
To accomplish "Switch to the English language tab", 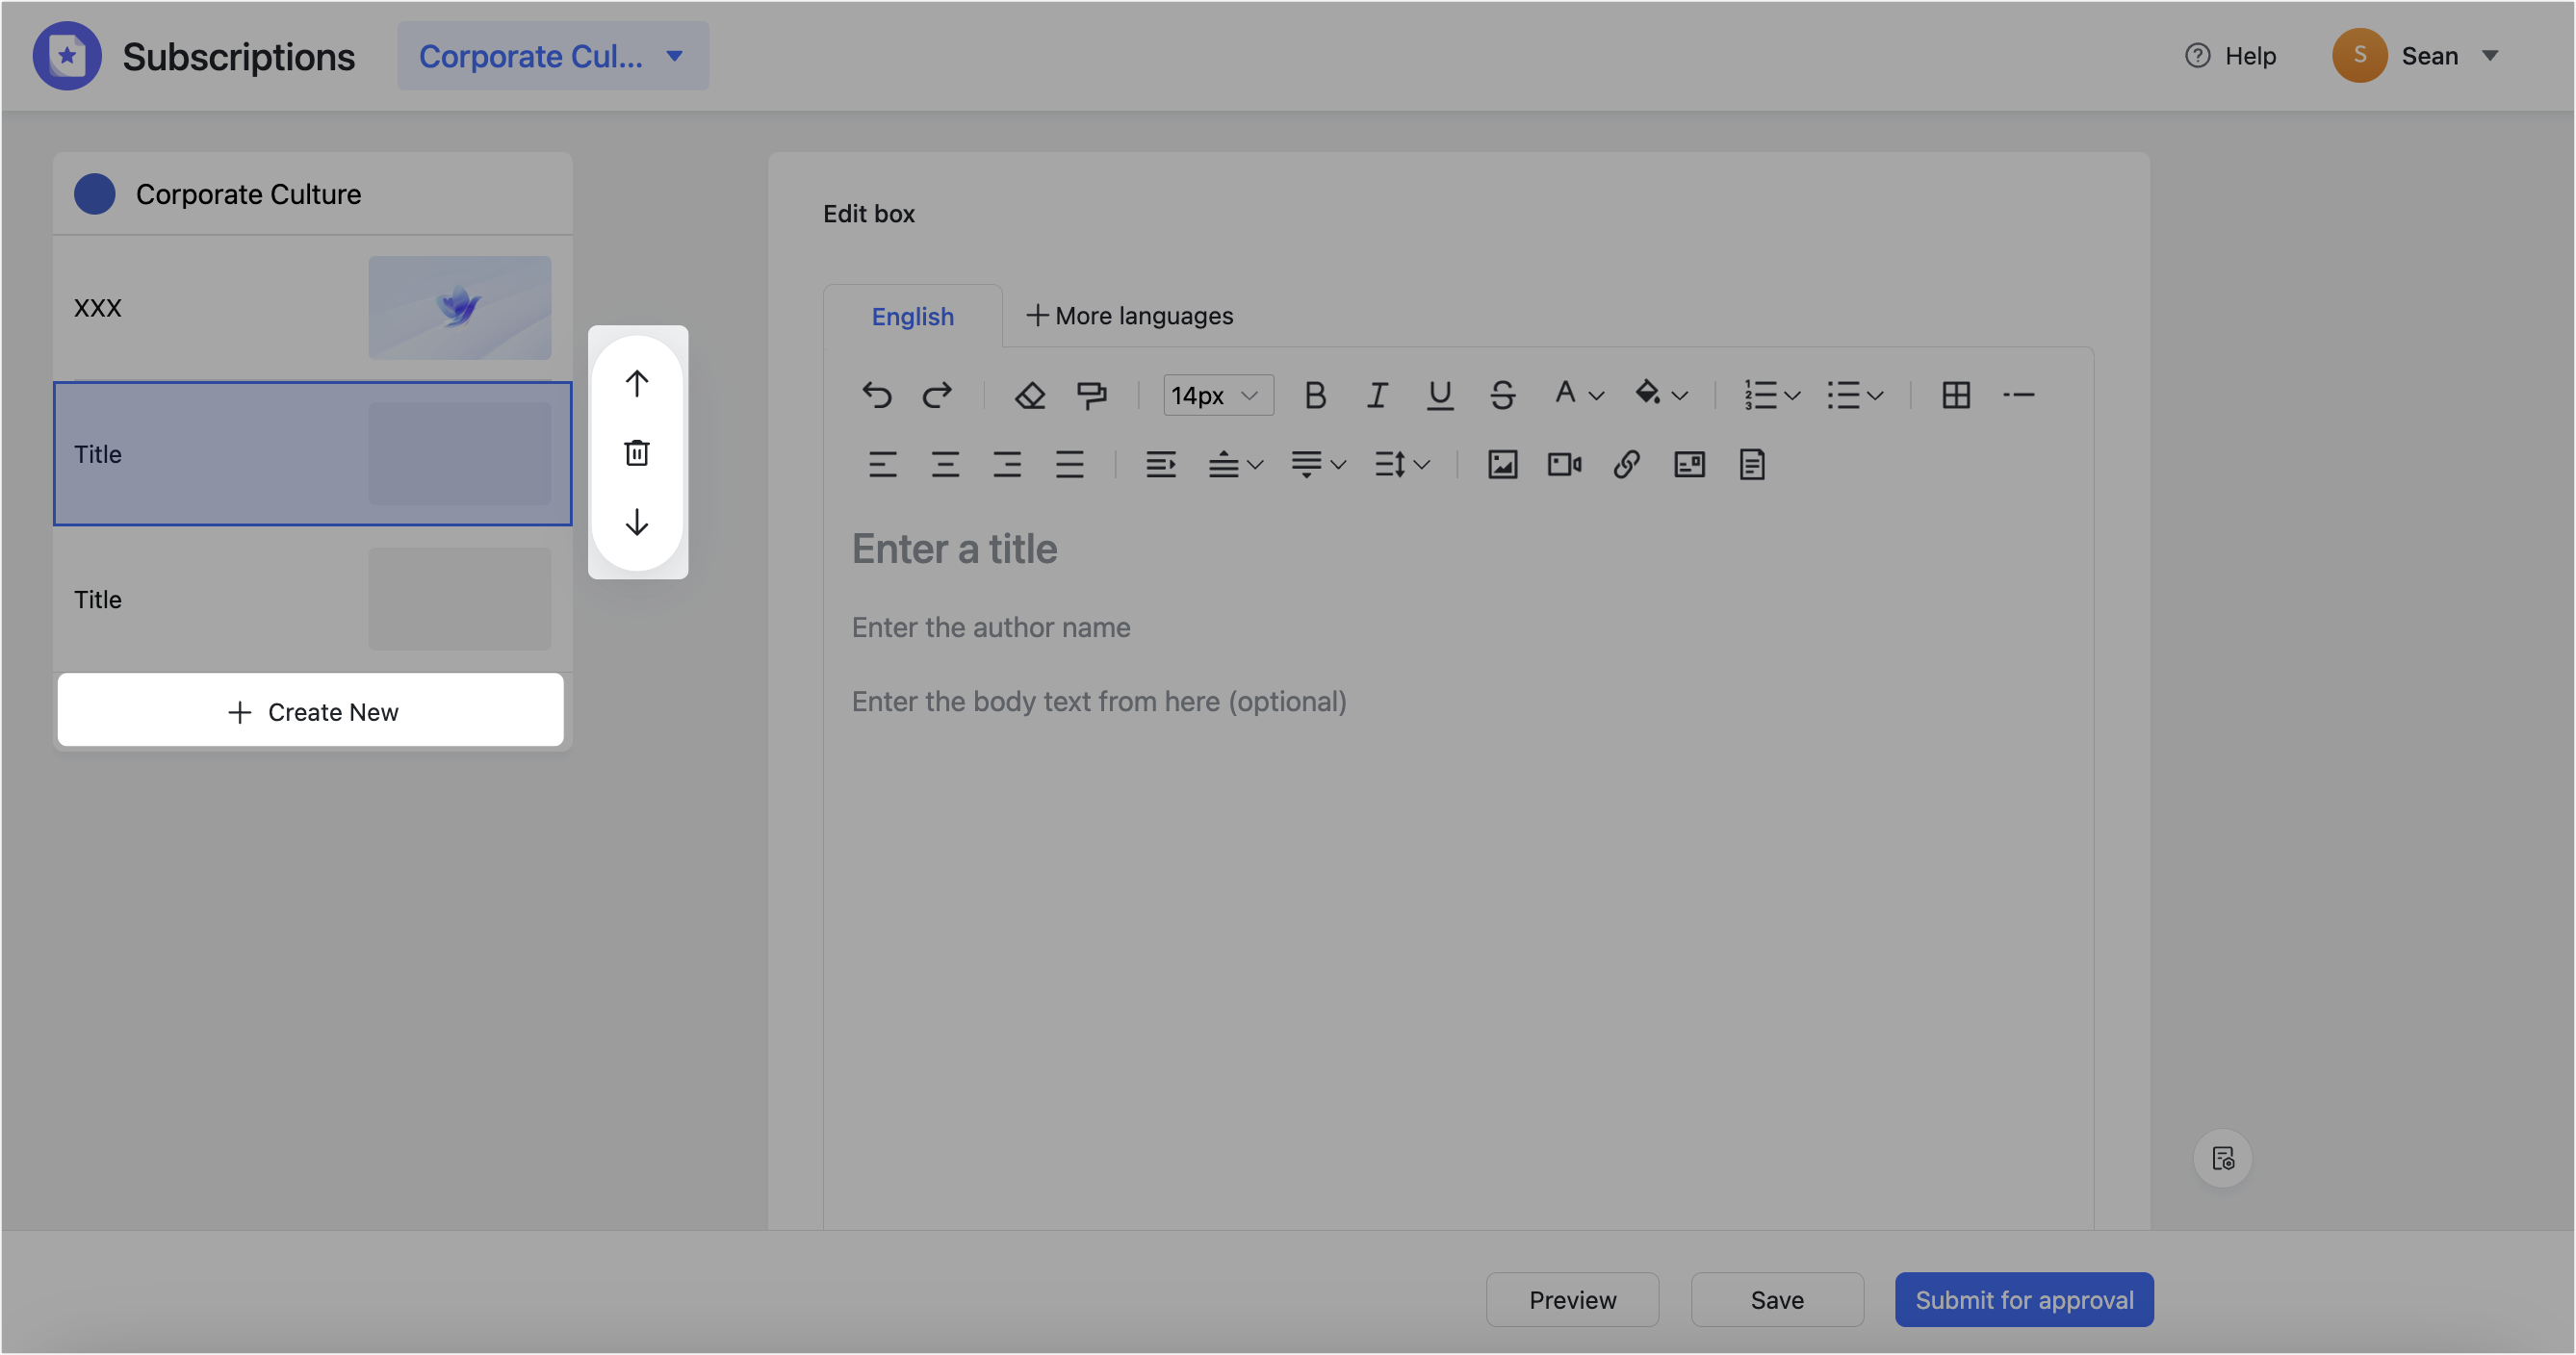I will (x=911, y=316).
